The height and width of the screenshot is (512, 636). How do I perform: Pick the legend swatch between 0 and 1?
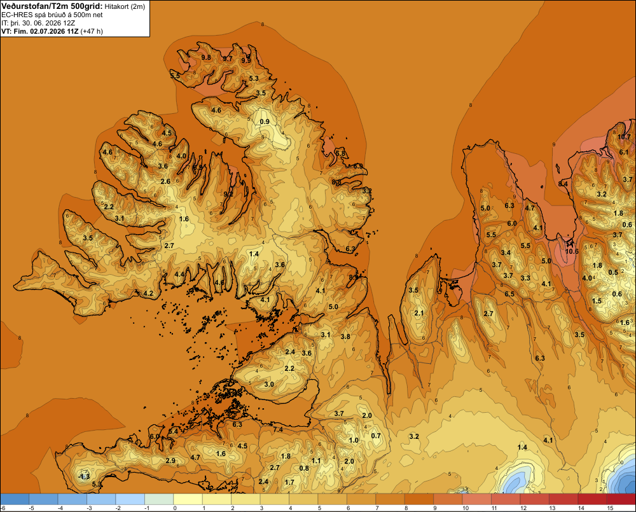(188, 499)
